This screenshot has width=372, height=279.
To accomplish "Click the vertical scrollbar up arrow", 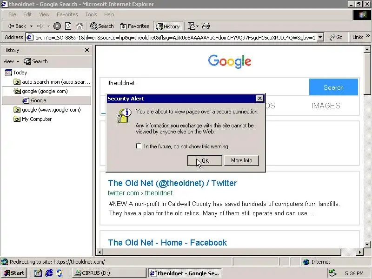I will 367,49.
